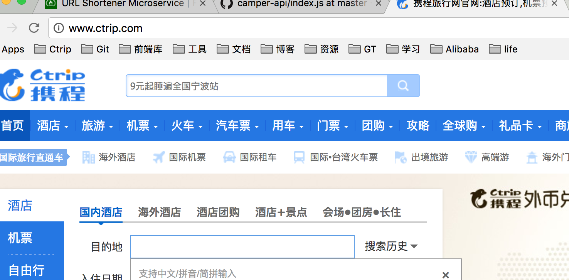Viewport: 569px width, 280px height.
Task: Switch to the URL Shortener Microservice tab
Action: (x=125, y=5)
